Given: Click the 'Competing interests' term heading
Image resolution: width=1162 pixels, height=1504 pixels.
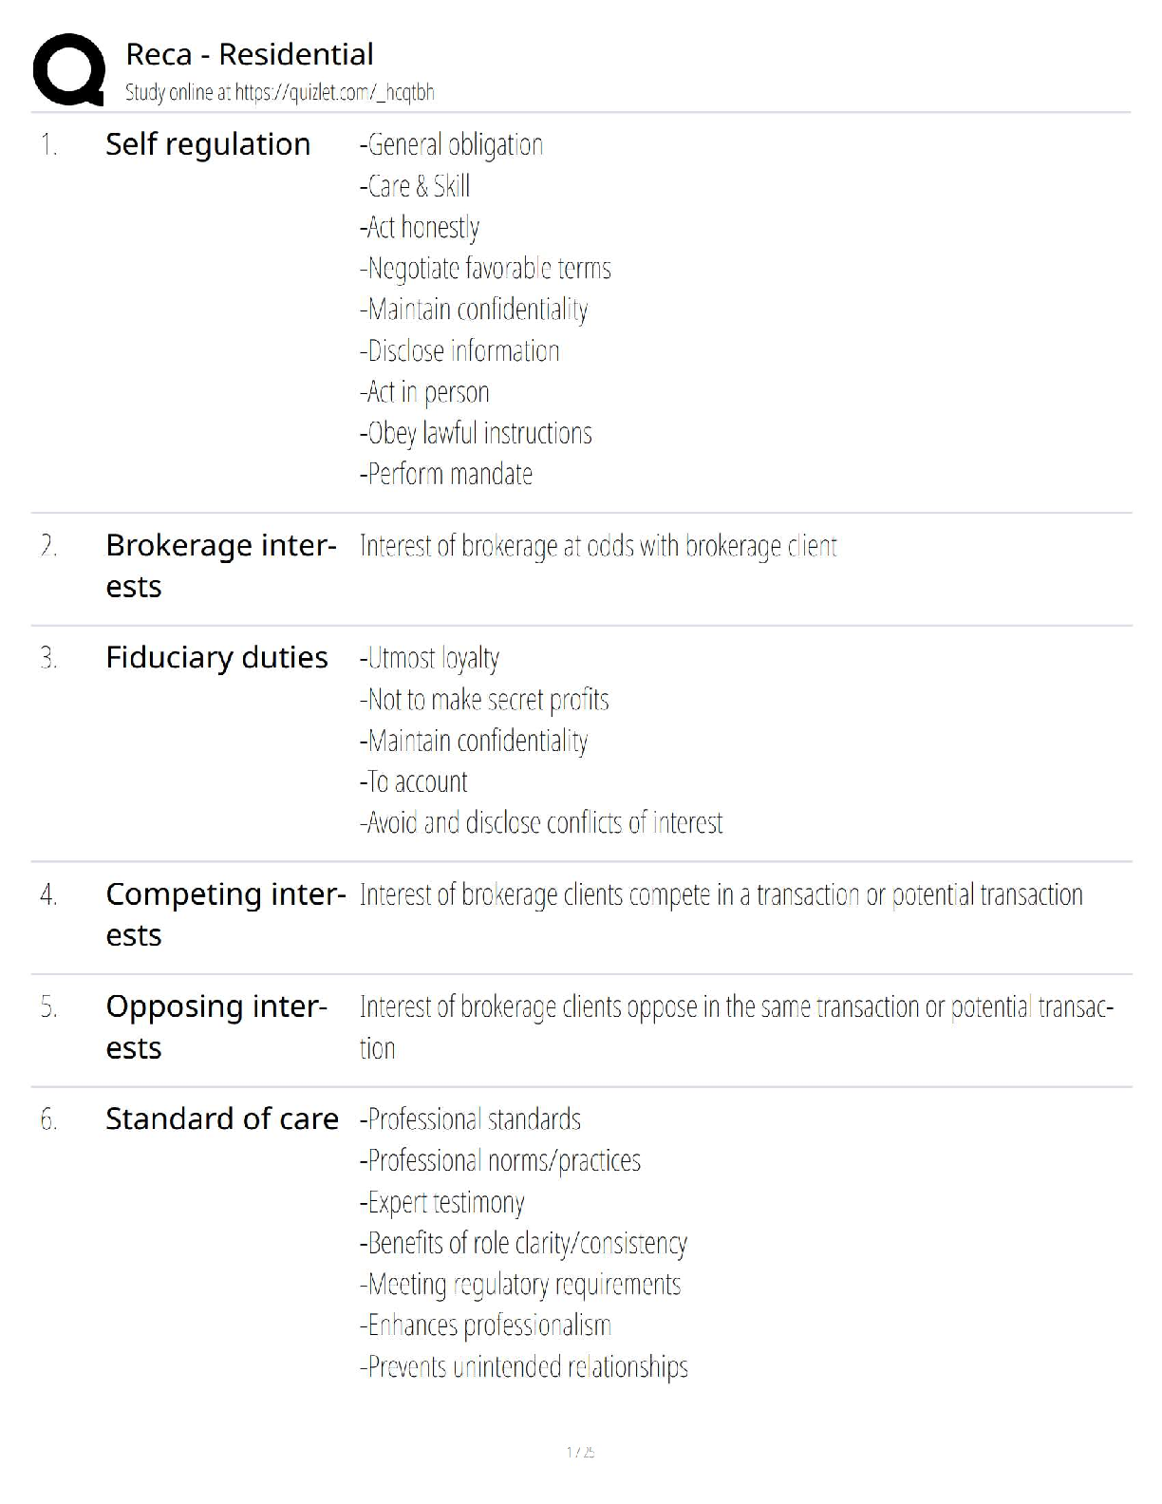Looking at the screenshot, I should point(225,913).
